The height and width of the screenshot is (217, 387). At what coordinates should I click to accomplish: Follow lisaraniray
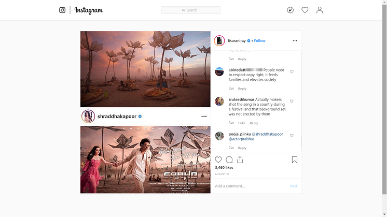point(259,40)
